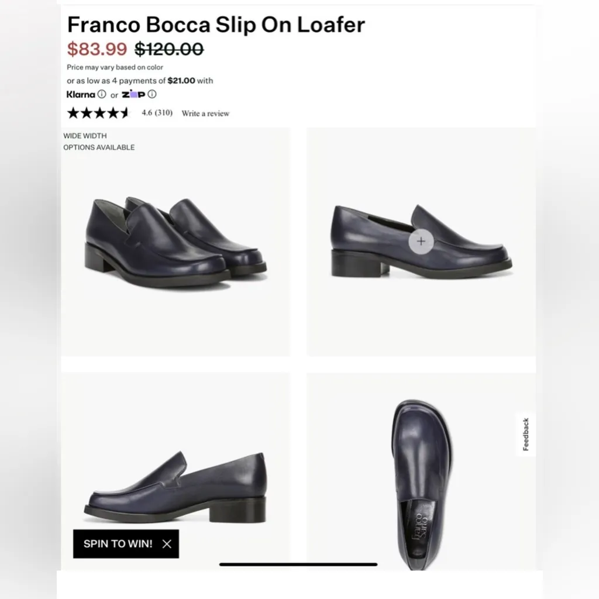Click the SPIN TO WIN! button

tap(118, 543)
